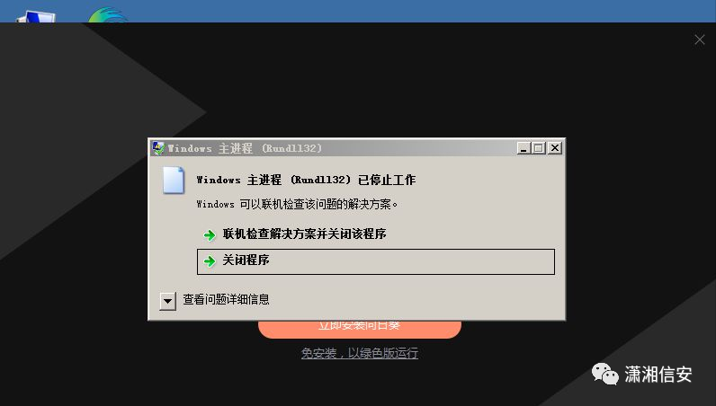Click the orange 立即安装向日葵 button
Screen dimensions: 716x406
(x=360, y=329)
